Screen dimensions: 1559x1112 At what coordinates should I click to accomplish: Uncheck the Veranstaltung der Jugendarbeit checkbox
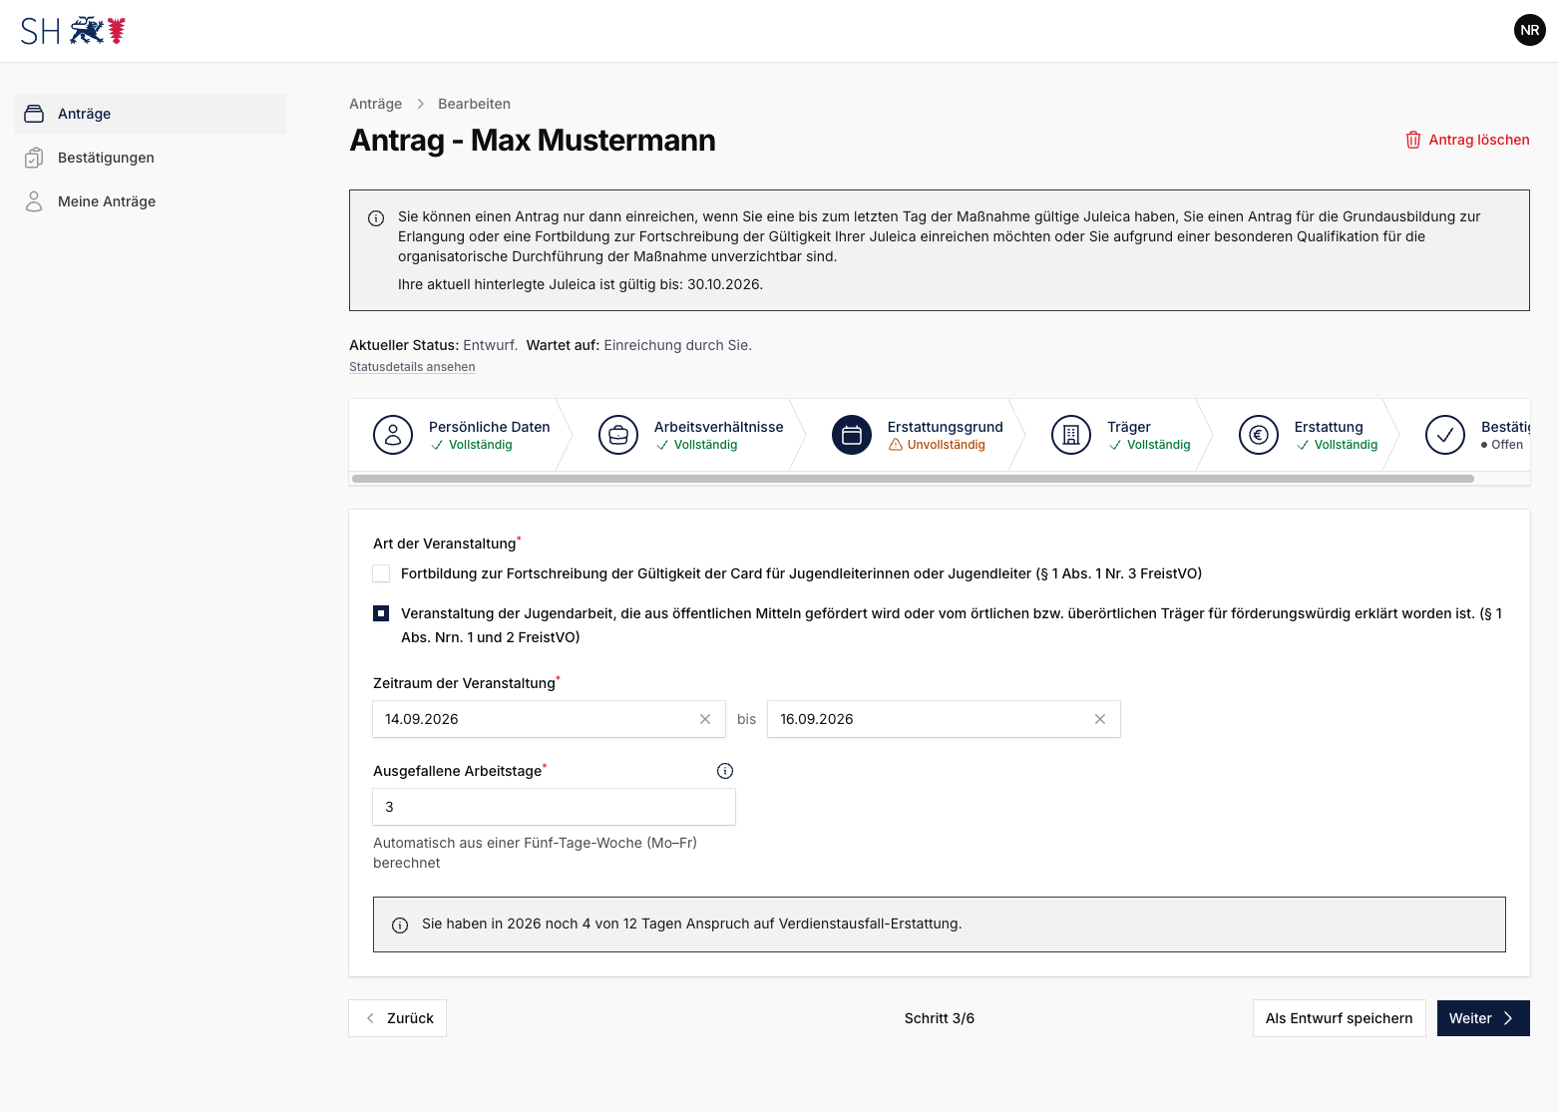(381, 613)
